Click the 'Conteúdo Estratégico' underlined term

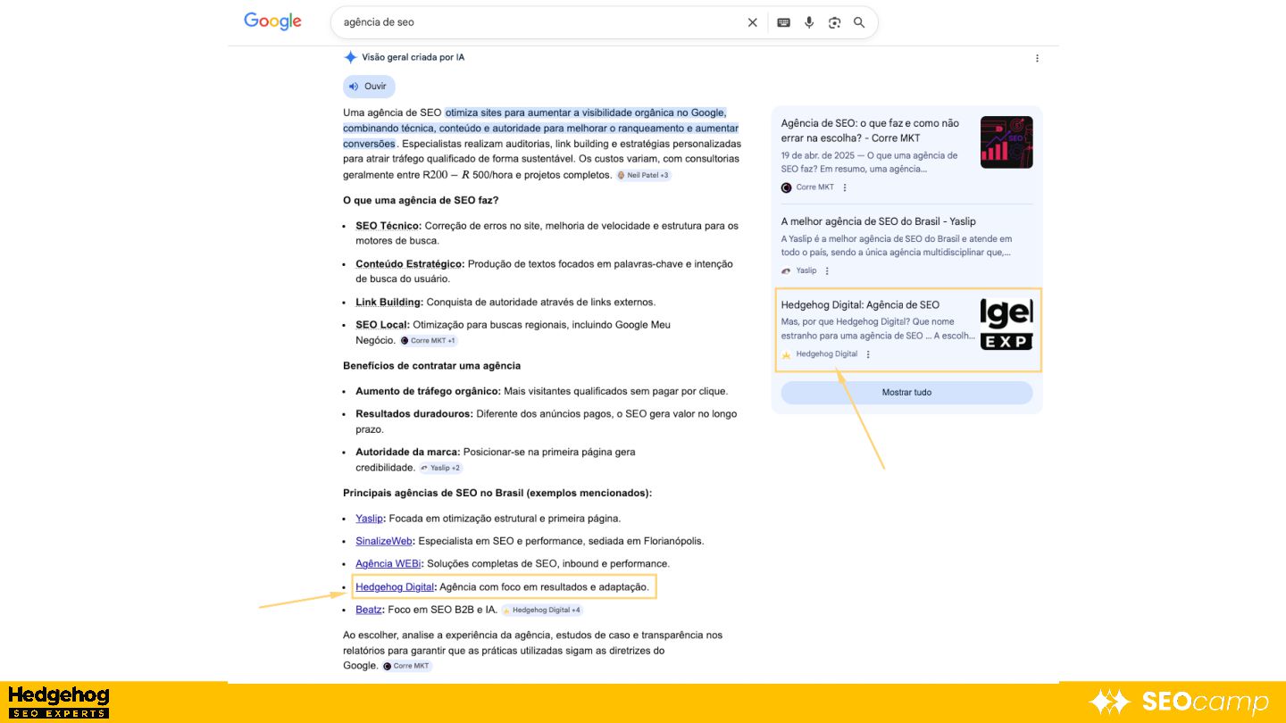[x=409, y=264]
